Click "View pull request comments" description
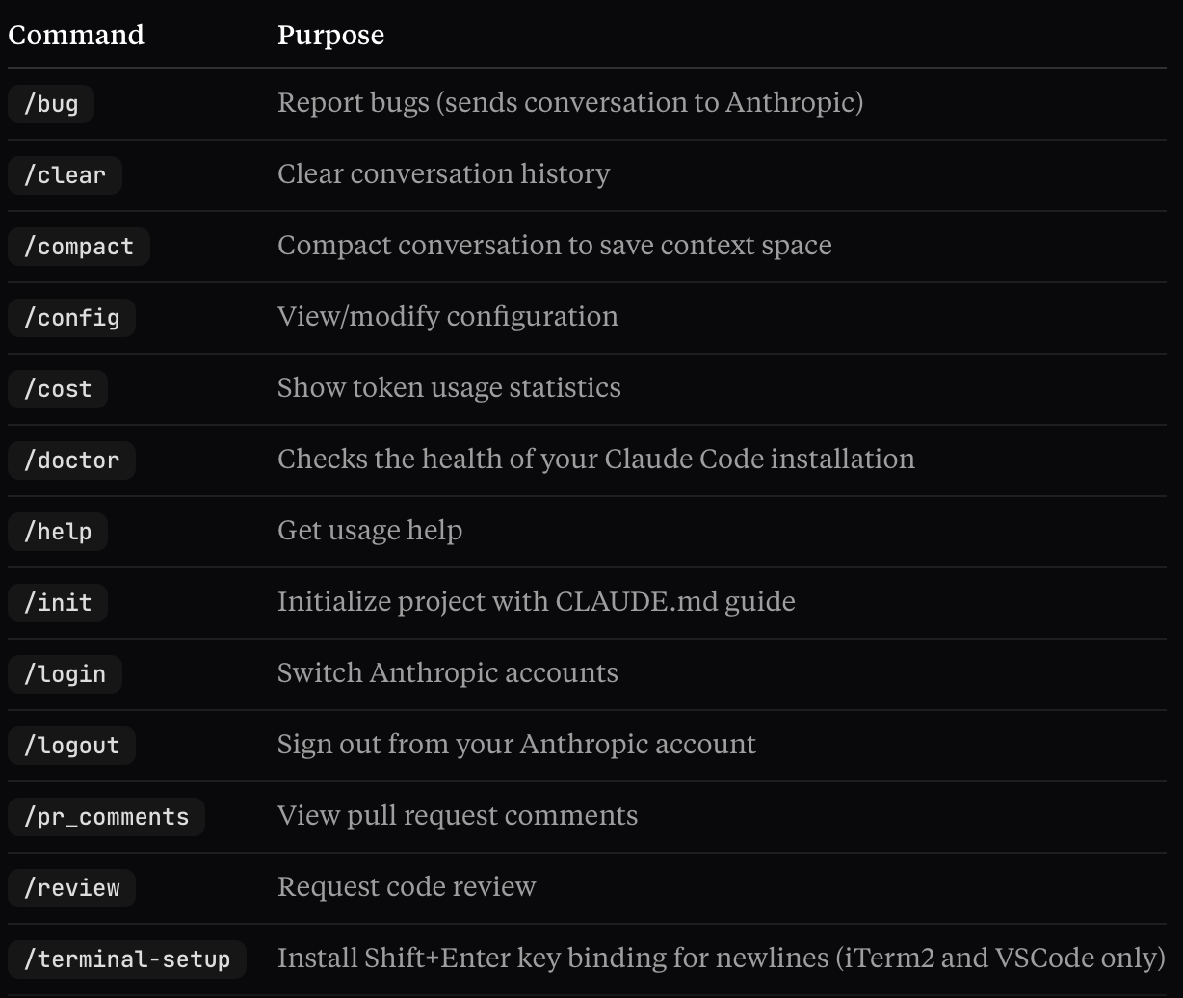This screenshot has height=998, width=1183. tap(457, 815)
